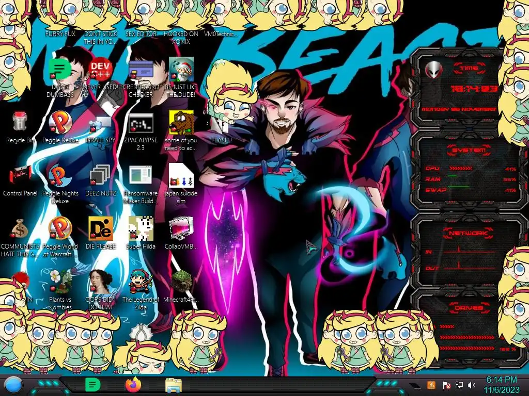Open the Plants vs Zombies shortcut
The height and width of the screenshot is (396, 529).
[x=60, y=282]
